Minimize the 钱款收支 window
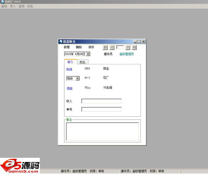The image size is (208, 174). point(135,42)
